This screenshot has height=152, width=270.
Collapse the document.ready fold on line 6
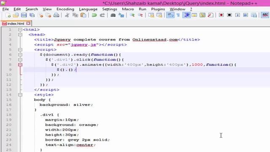tap(20, 54)
